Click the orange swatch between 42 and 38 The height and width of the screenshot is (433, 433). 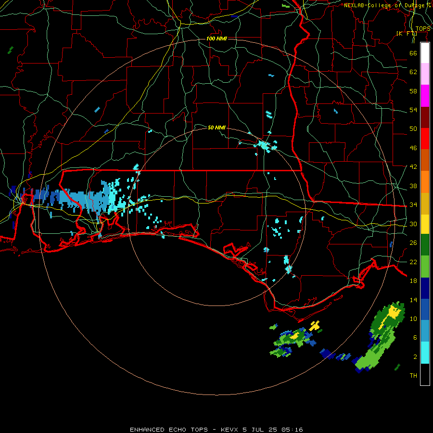click(x=425, y=181)
